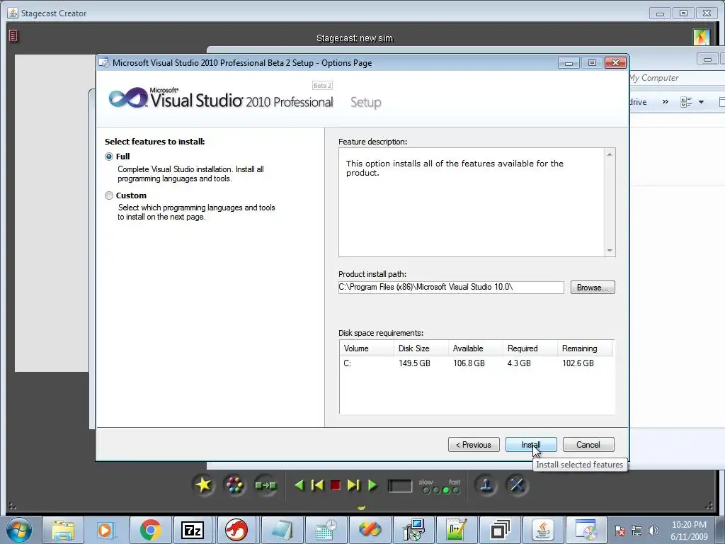725x544 pixels.
Task: Click the yellow step backward button
Action: pyautogui.click(x=317, y=485)
